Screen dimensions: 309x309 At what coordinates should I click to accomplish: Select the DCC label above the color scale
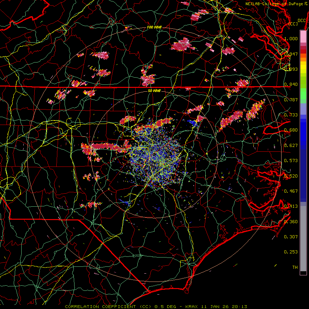(301, 20)
